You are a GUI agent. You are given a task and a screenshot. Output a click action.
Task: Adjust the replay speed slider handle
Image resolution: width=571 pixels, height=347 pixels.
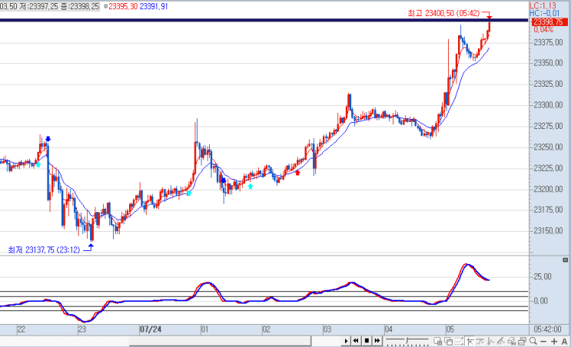pos(407,341)
